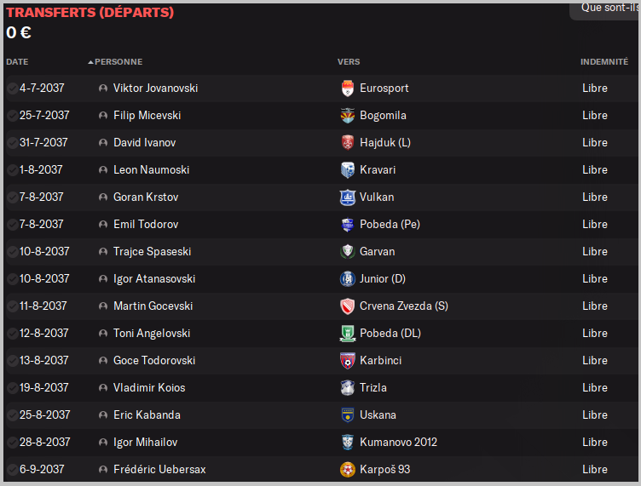Select the Trajce Spaseski transfer row's Libre fee

(x=595, y=252)
